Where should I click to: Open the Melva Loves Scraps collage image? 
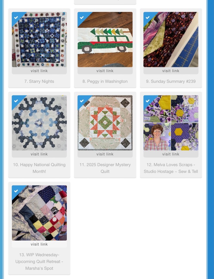pyautogui.click(x=171, y=123)
